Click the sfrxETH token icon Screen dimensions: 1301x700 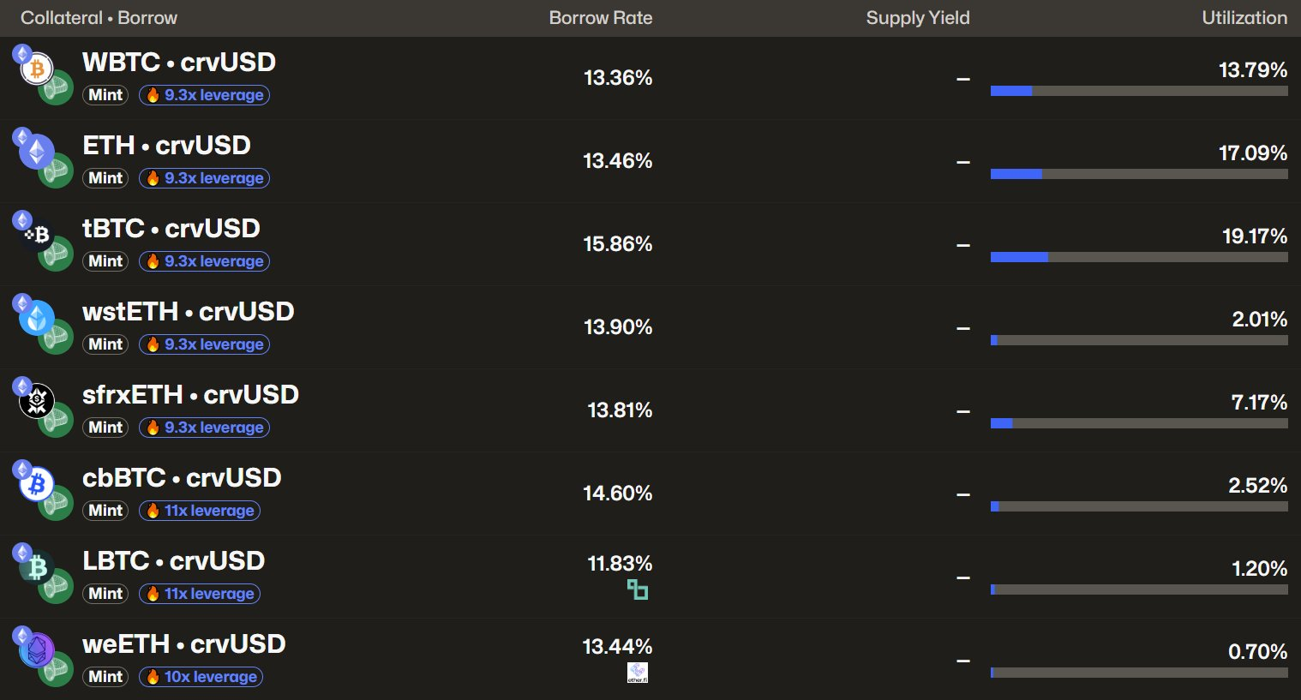click(x=37, y=401)
